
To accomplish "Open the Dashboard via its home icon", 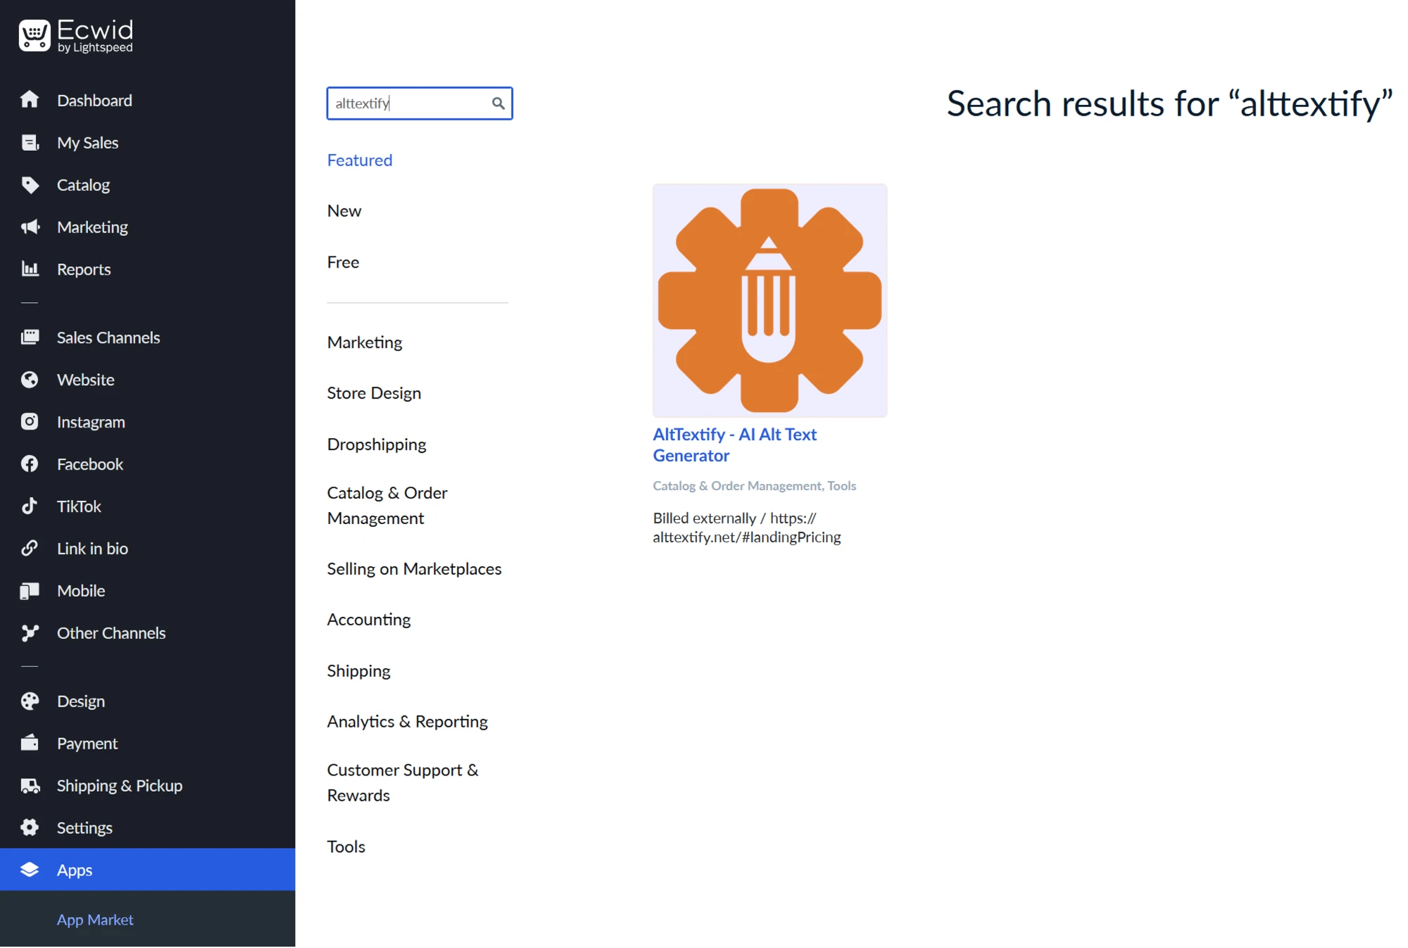I will pos(31,100).
